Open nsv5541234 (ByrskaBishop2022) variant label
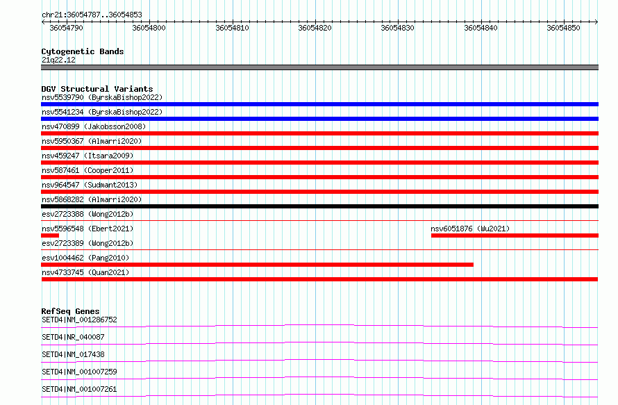Screen dimensions: 618x405 point(102,112)
